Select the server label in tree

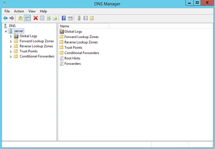(19, 31)
